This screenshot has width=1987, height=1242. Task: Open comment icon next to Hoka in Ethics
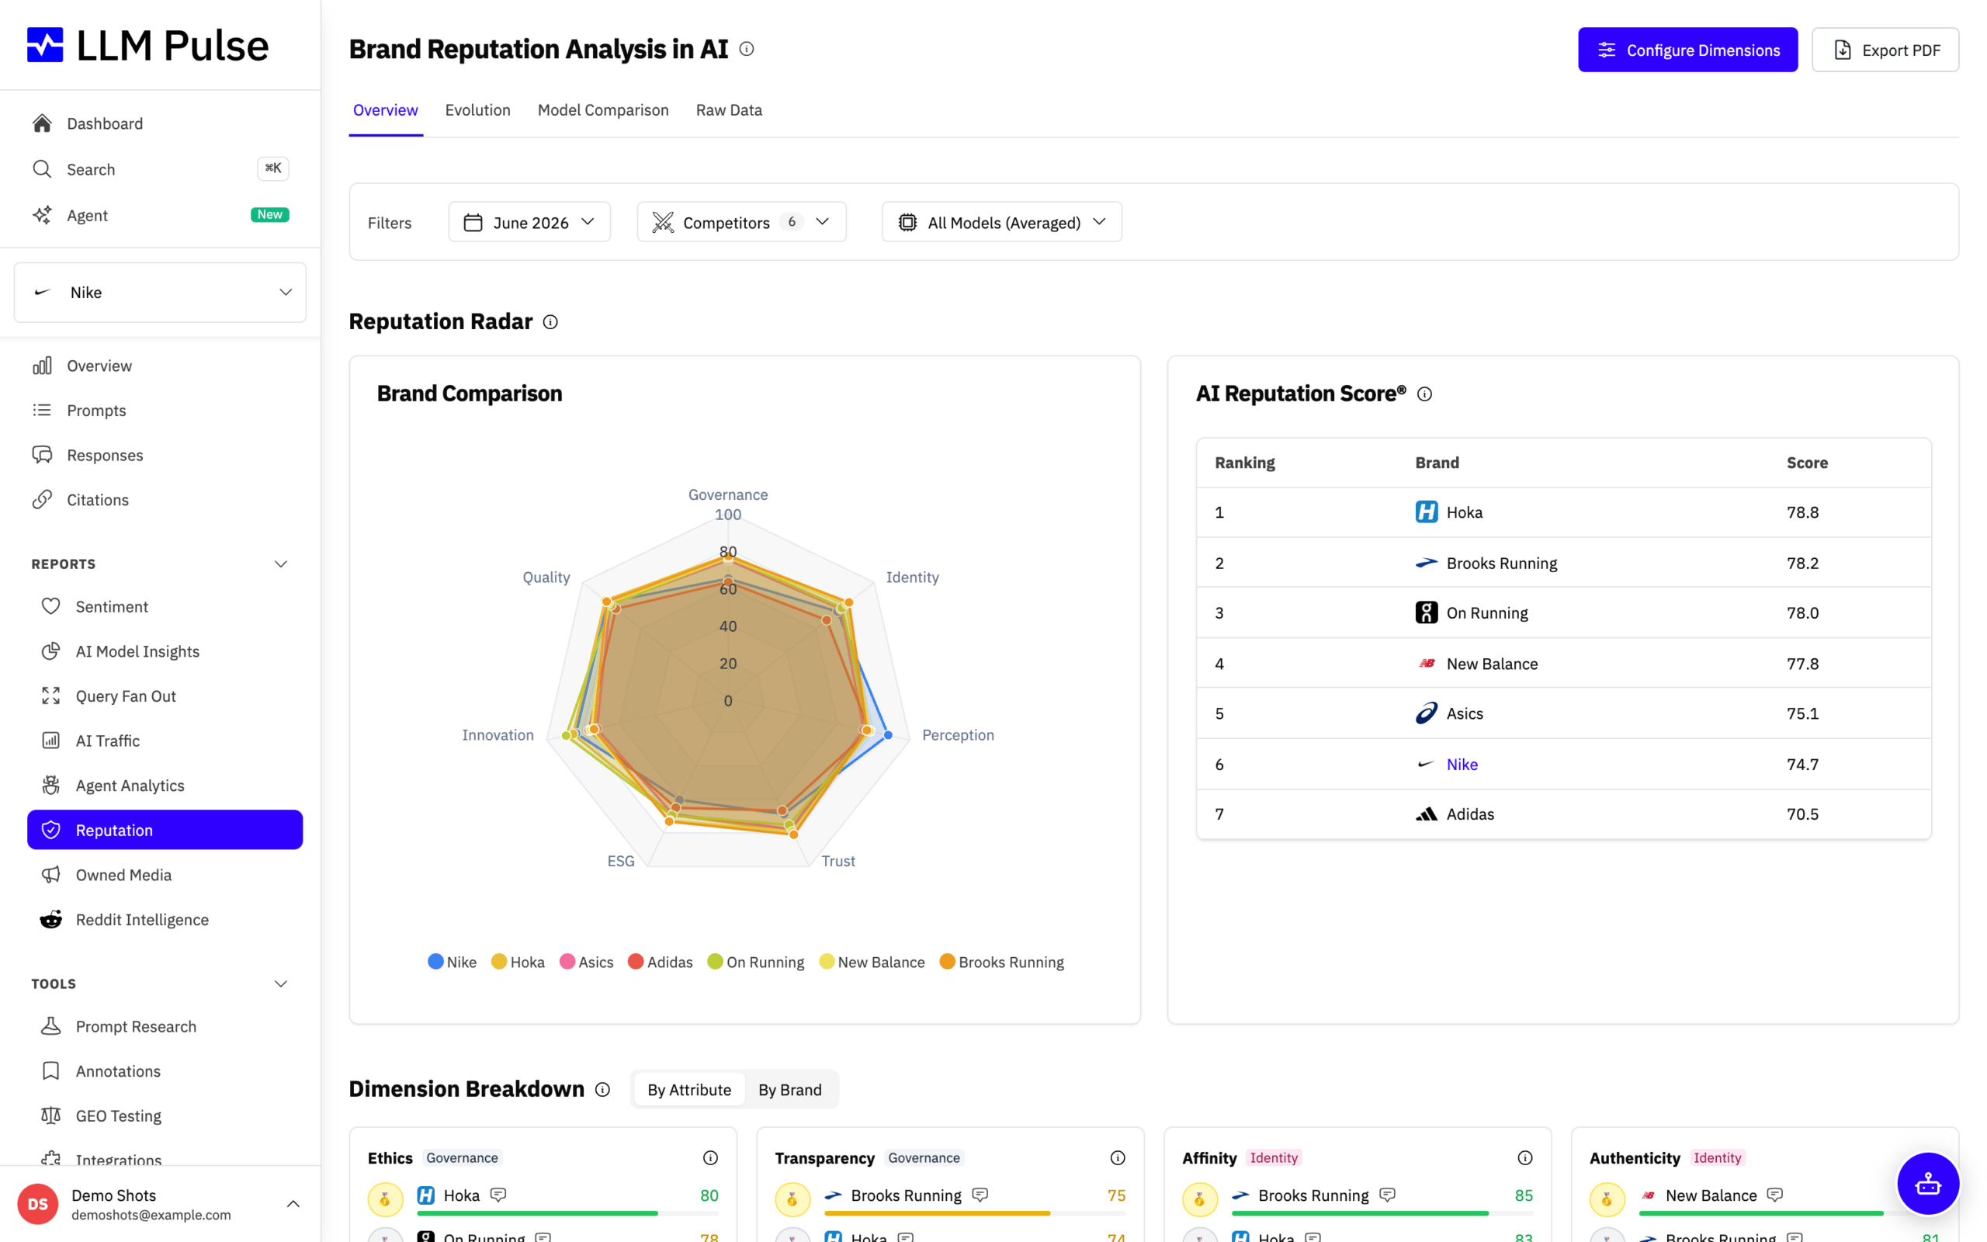coord(498,1195)
